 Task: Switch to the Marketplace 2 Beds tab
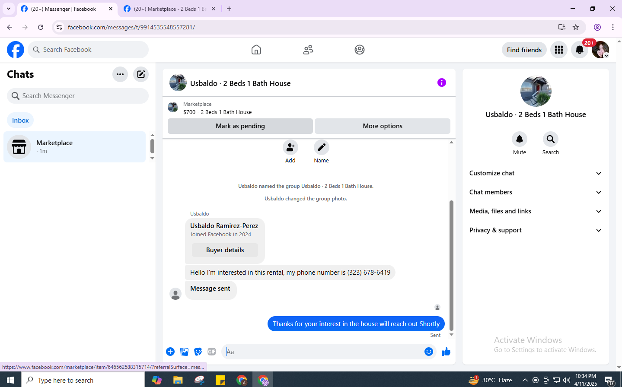(170, 9)
